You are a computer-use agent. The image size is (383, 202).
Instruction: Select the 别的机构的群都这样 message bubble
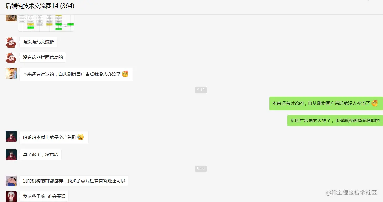pyautogui.click(x=74, y=181)
